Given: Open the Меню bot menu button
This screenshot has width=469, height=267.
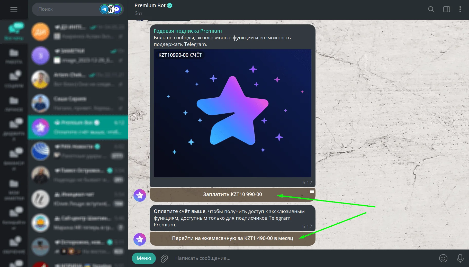Looking at the screenshot, I should click(x=144, y=258).
